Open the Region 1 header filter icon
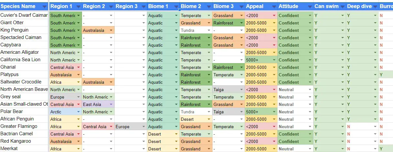This screenshot has height=152, width=393. [78, 6]
